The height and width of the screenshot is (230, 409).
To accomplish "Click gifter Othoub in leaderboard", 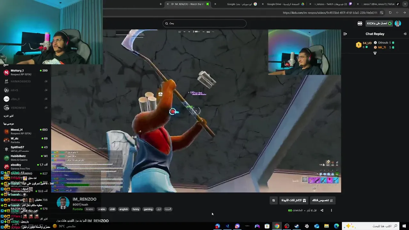I will (x=383, y=43).
